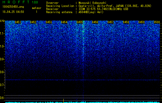
Task: Click the Receiving Location label
Action: coord(60,6)
